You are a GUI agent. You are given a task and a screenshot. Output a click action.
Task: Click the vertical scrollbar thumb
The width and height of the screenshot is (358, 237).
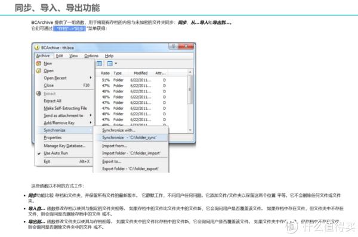tap(190, 90)
